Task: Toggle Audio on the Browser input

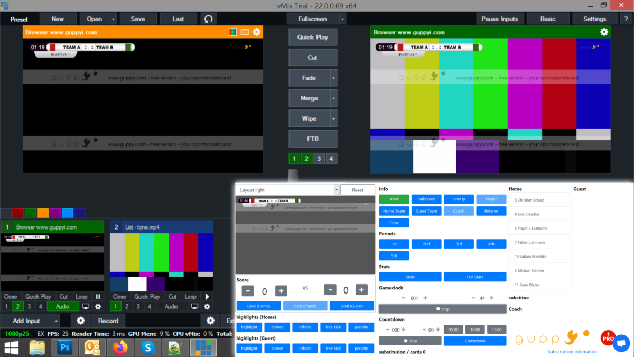Action: pyautogui.click(x=63, y=307)
